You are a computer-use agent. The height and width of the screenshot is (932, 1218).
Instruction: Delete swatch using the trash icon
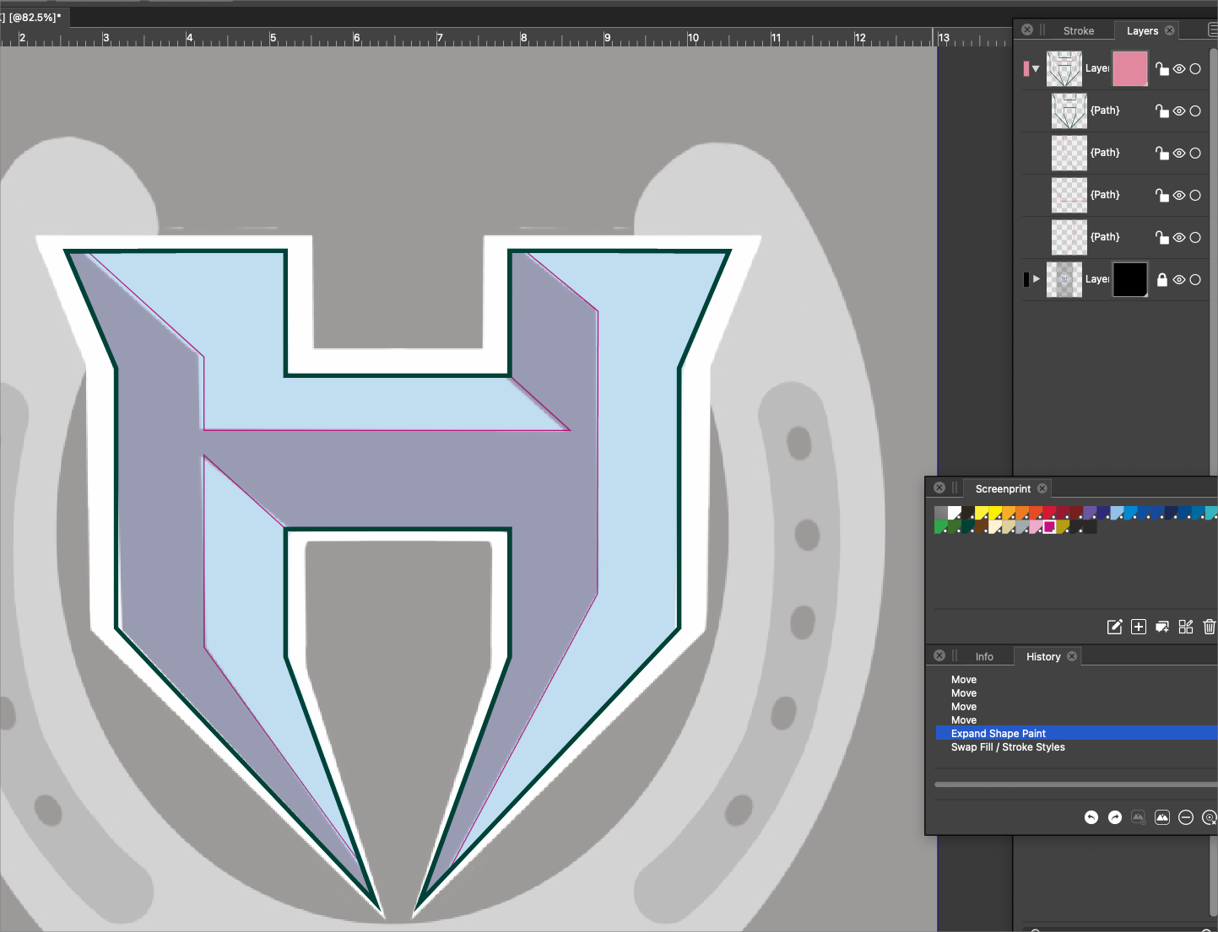click(1209, 627)
